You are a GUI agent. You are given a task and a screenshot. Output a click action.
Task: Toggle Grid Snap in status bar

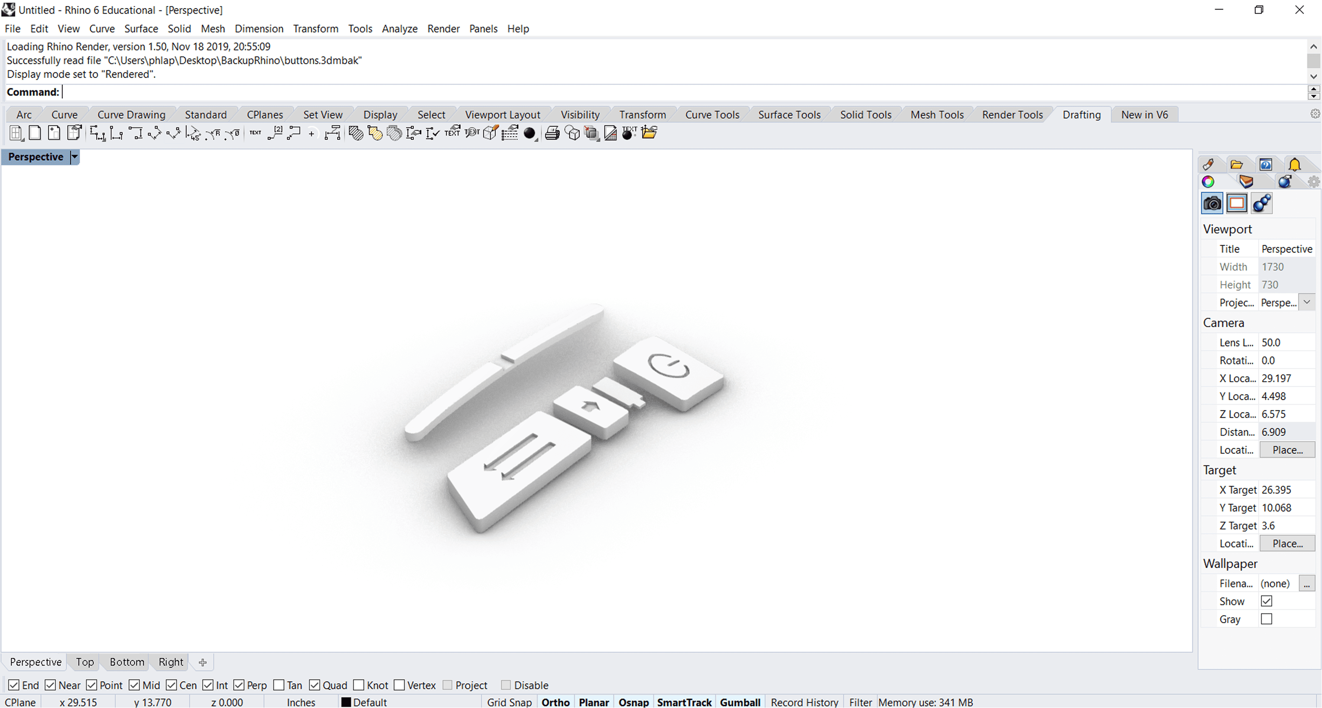509,702
